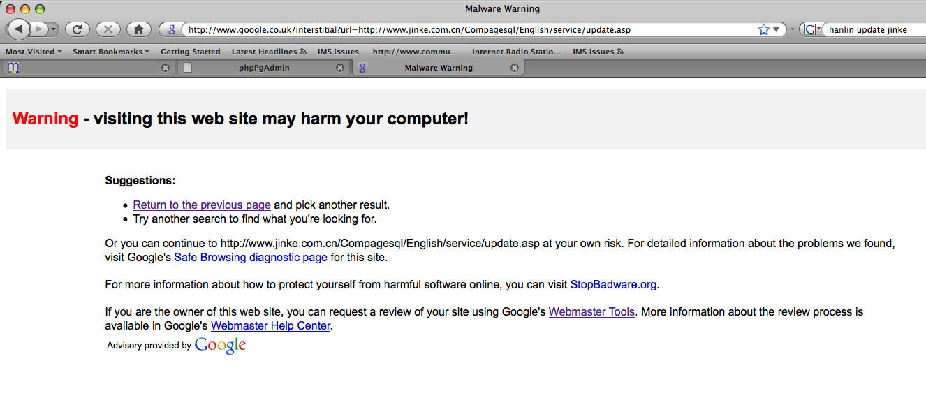Click the Google search engine icon
The width and height of the screenshot is (926, 405).
coord(809,29)
